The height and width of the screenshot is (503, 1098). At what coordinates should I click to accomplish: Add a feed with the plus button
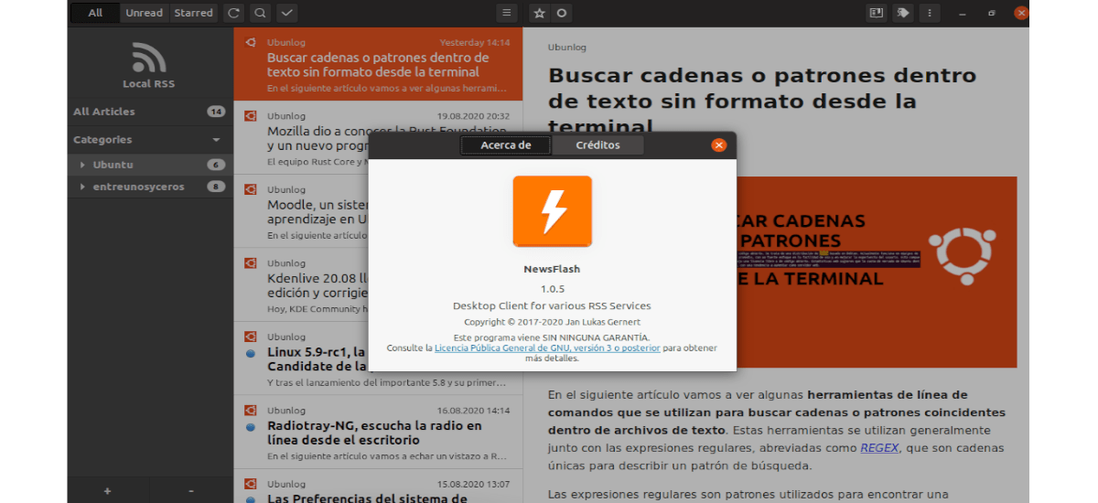click(x=108, y=491)
